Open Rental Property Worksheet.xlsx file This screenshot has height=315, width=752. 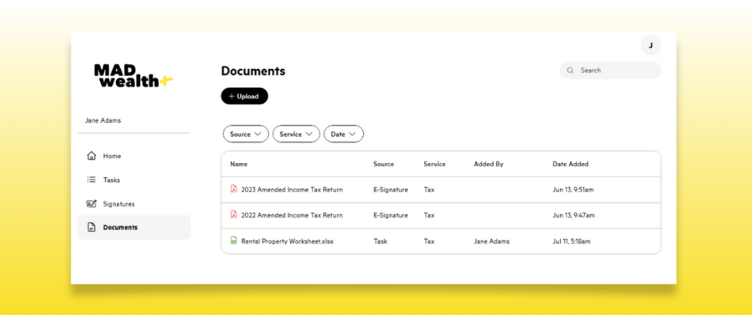(287, 241)
